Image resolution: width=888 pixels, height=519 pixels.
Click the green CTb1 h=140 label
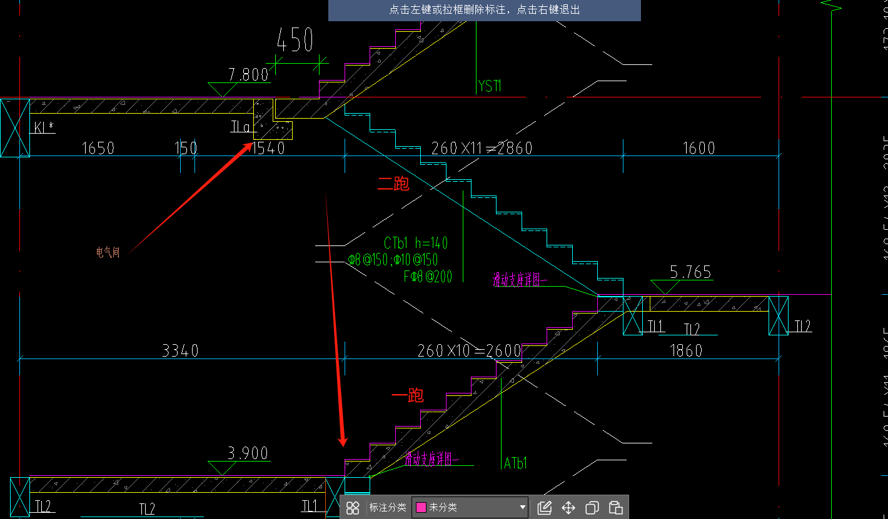tap(416, 243)
